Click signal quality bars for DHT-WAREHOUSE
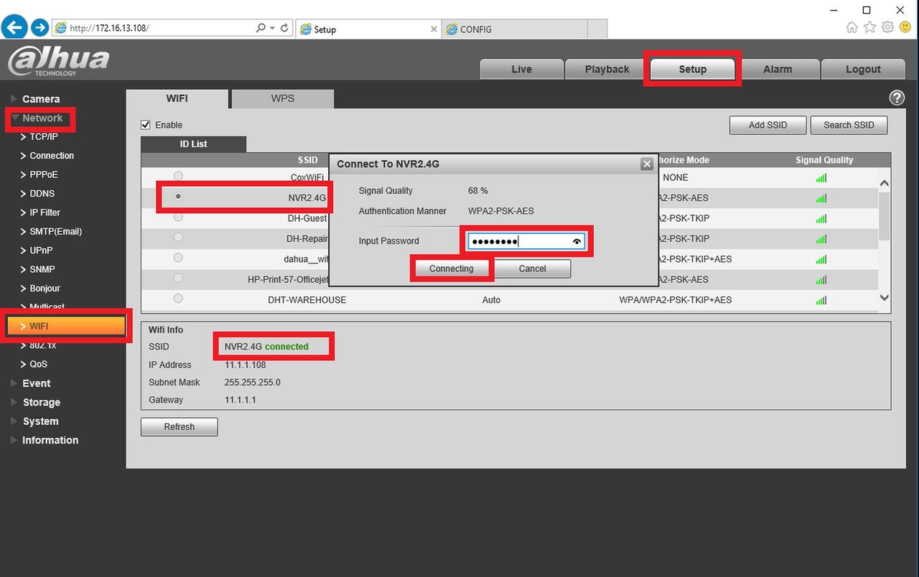Viewport: 919px width, 577px height. click(821, 300)
